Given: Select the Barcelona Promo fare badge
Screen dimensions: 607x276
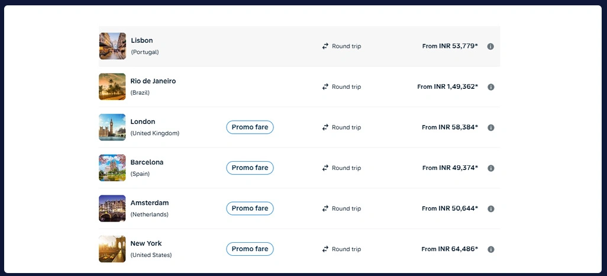Looking at the screenshot, I should pyautogui.click(x=250, y=168).
